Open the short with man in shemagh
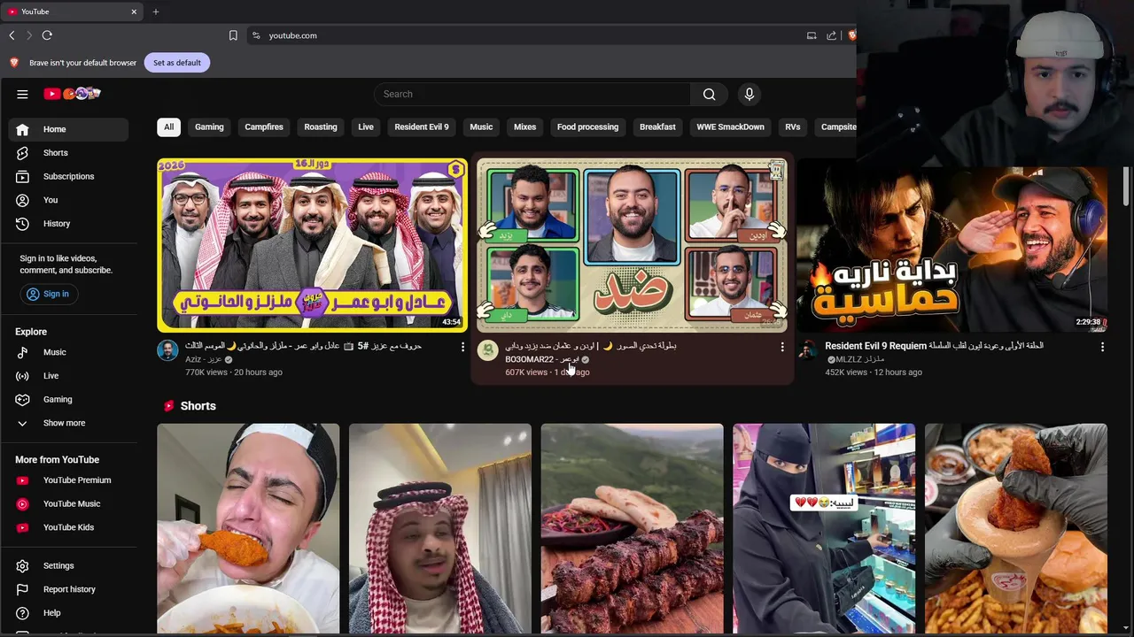This screenshot has height=637, width=1134. point(440,528)
